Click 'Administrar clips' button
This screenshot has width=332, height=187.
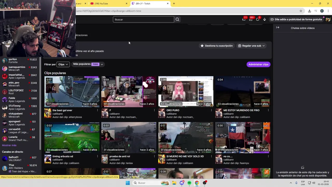click(258, 64)
